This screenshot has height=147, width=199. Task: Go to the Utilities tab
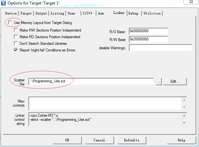coord(152,13)
